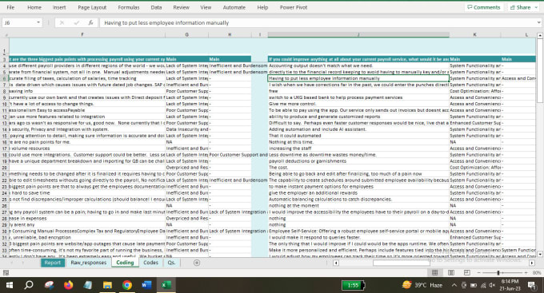This screenshot has width=544, height=293.
Task: Click the vertical scrollbar thumb
Action: tap(540, 71)
